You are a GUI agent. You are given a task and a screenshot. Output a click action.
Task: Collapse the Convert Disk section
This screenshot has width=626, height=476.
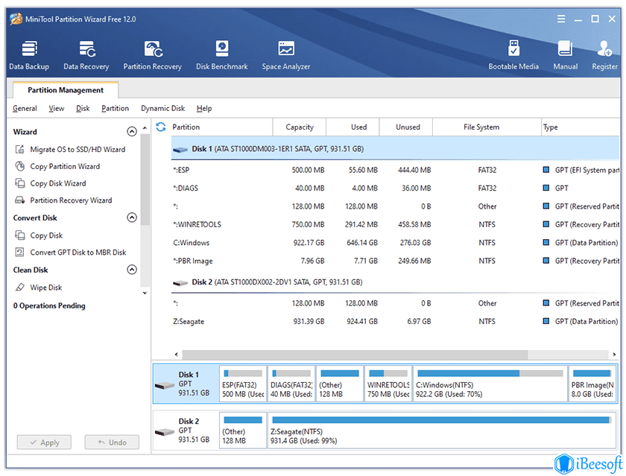(x=132, y=218)
